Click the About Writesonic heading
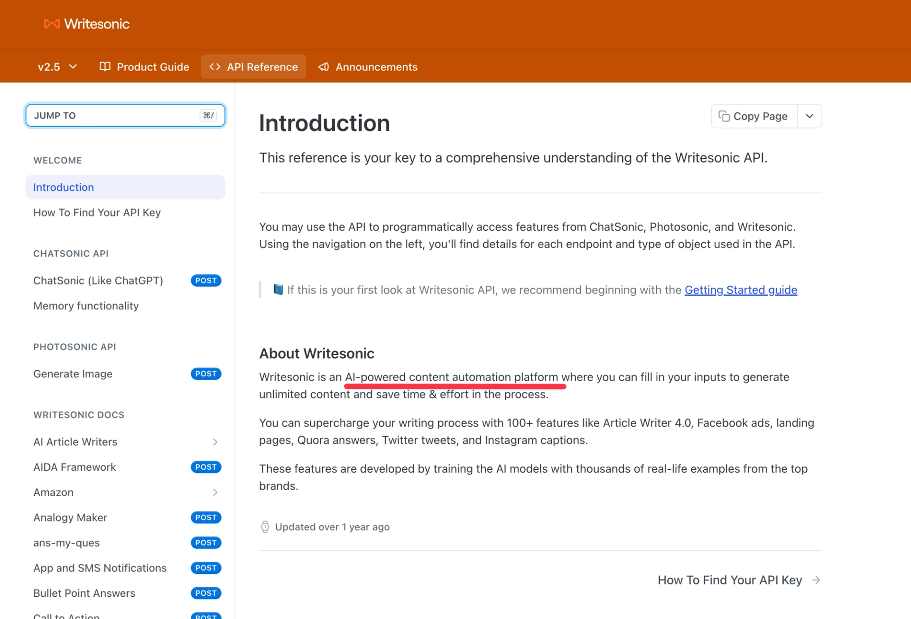 (x=316, y=354)
